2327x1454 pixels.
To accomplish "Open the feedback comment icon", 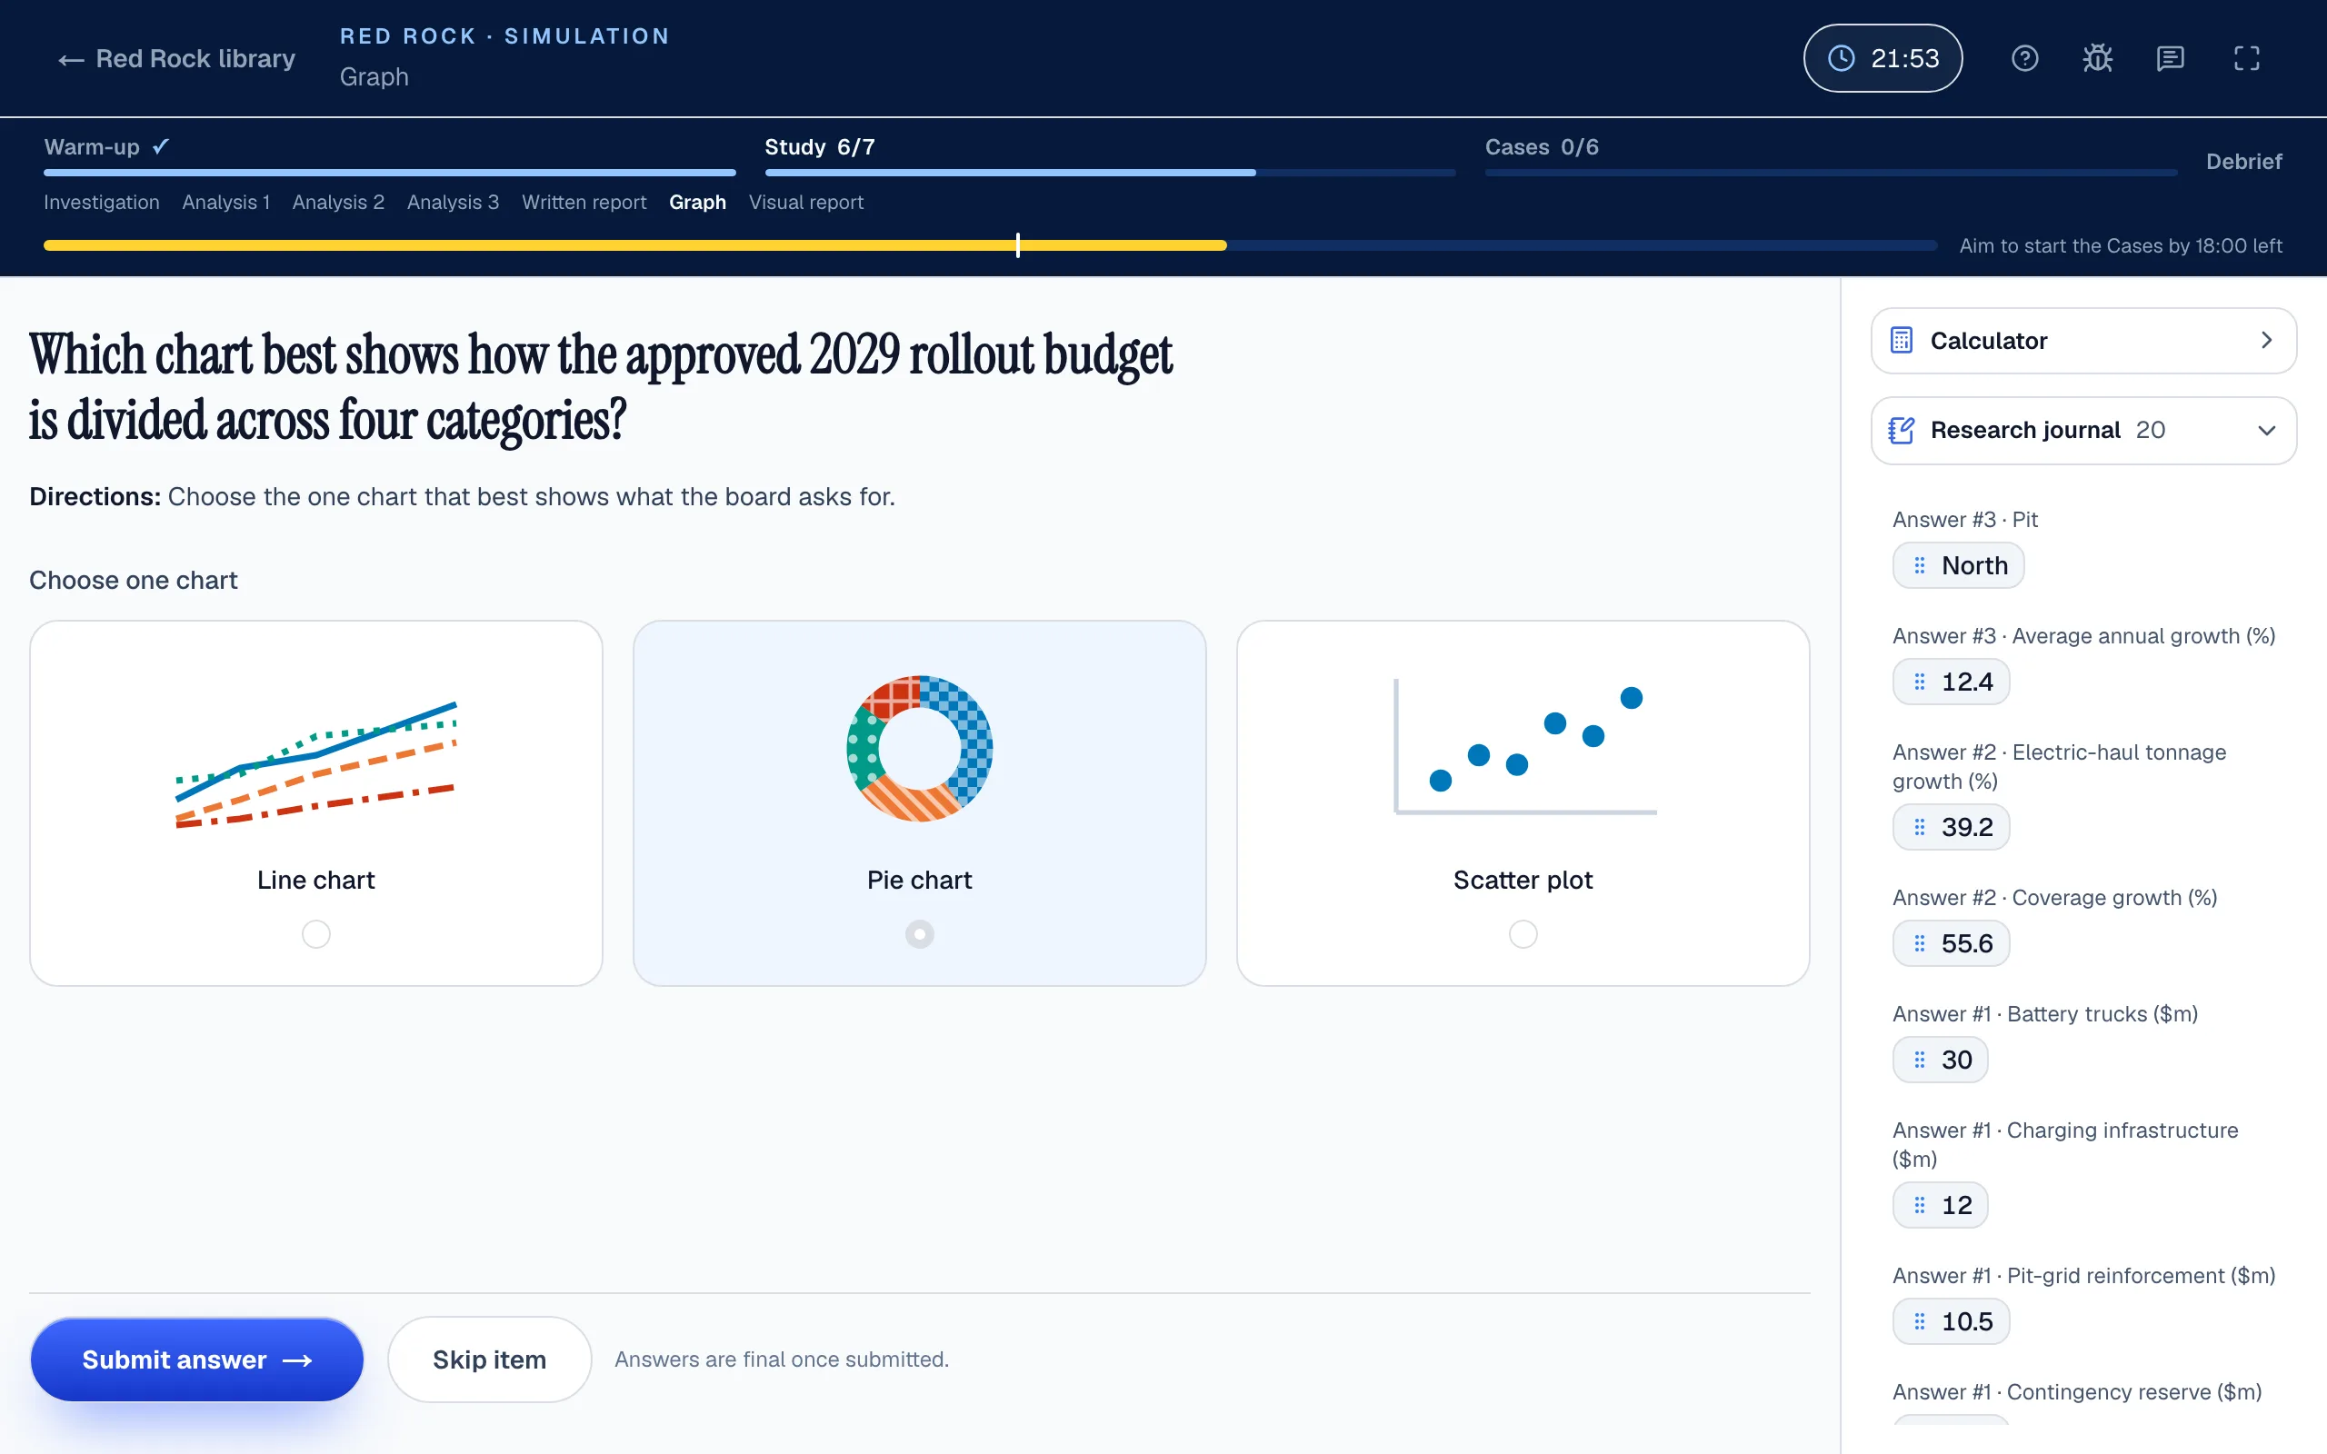I will 2171,59.
